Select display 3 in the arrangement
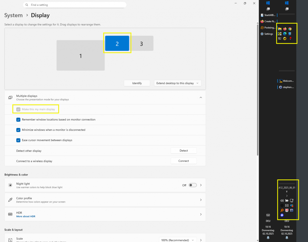The image size is (308, 242). click(141, 44)
